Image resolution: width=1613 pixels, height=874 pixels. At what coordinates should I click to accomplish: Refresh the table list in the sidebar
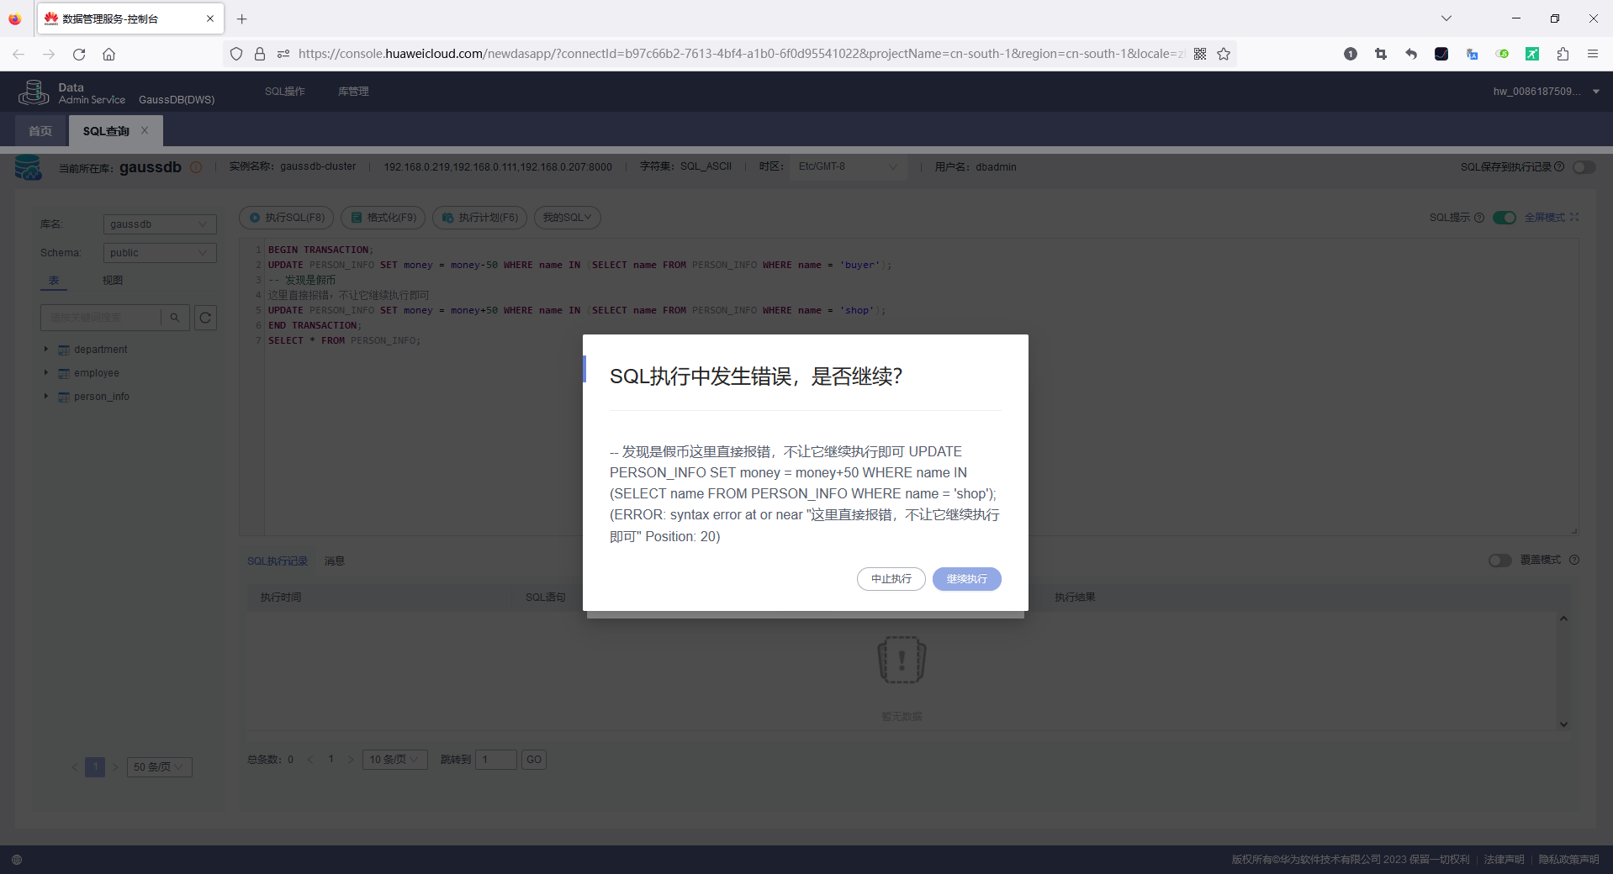click(x=204, y=318)
